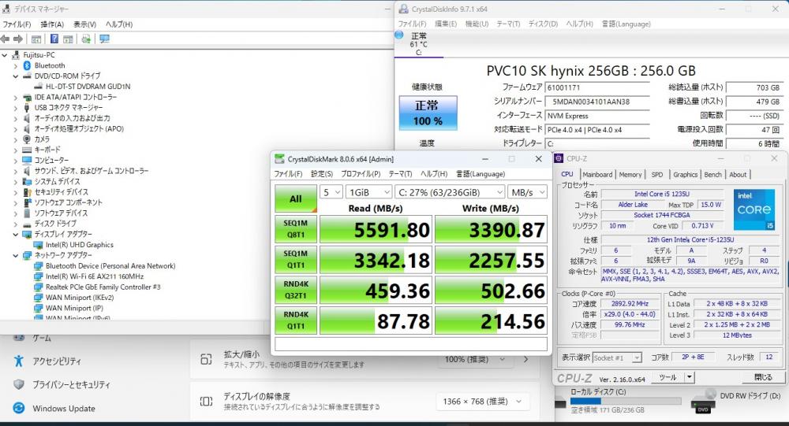Click the Device Manager back arrow icon
This screenshot has height=426, width=789.
pyautogui.click(x=6, y=39)
